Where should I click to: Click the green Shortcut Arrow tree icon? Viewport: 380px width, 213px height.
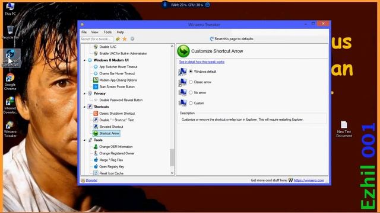tap(96, 133)
